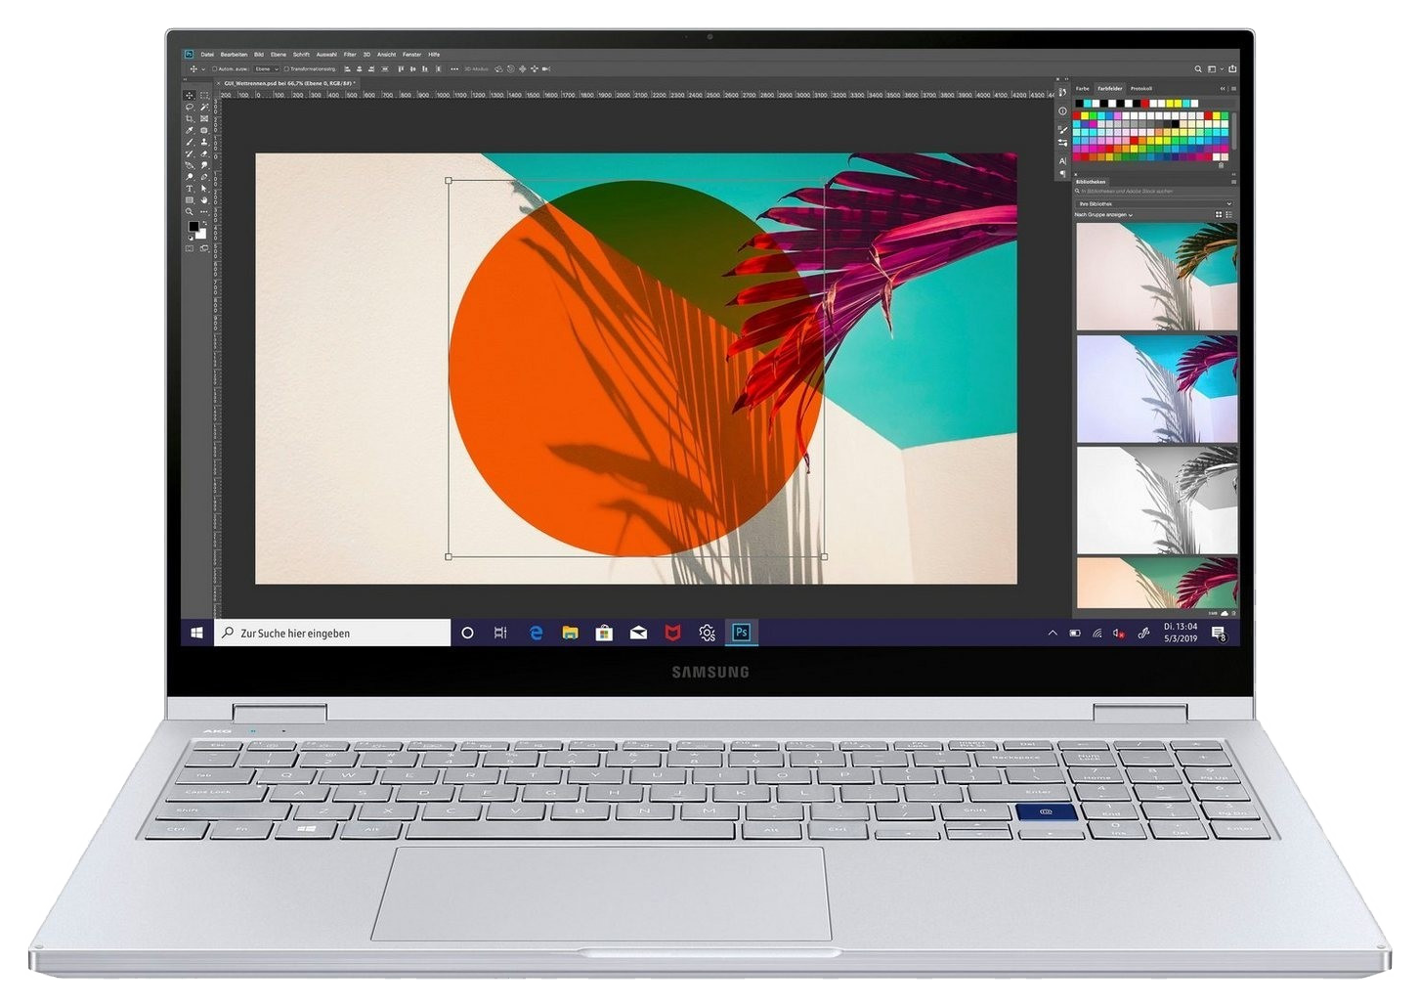Pick the Eyedropper tool
Screen dimensions: 1419x1006
pos(190,130)
